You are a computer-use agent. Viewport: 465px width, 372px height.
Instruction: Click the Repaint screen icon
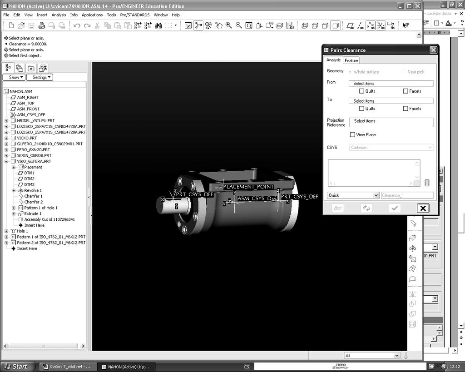click(188, 25)
